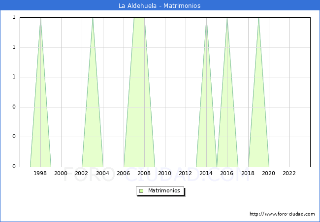
Task: Click the 2018 x-axis label
Action: pos(248,173)
